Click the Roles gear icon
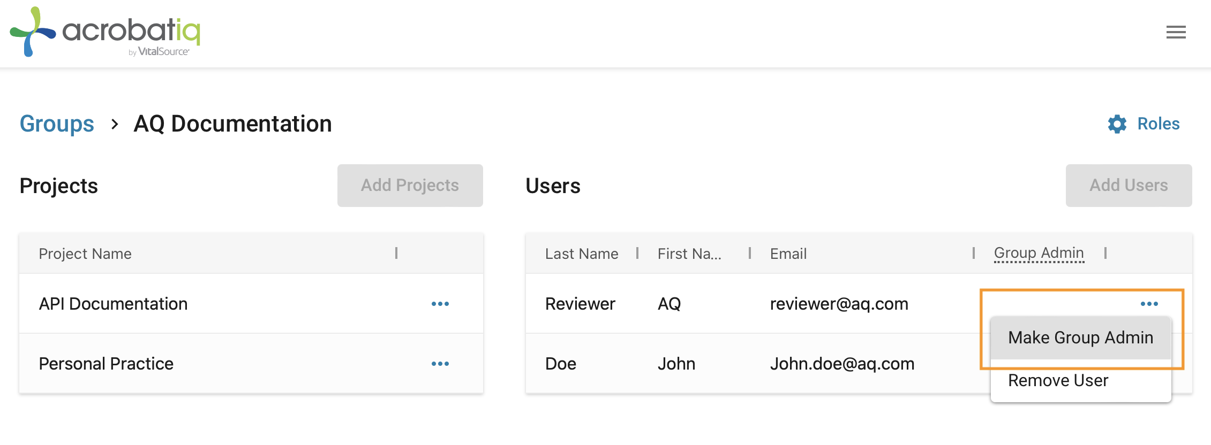 pos(1117,124)
